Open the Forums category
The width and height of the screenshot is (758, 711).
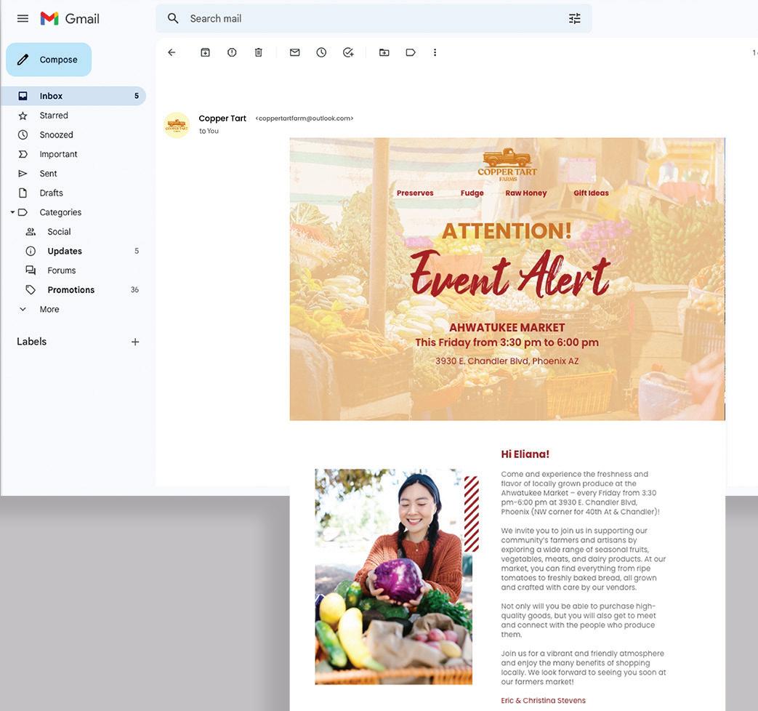pyautogui.click(x=73, y=270)
